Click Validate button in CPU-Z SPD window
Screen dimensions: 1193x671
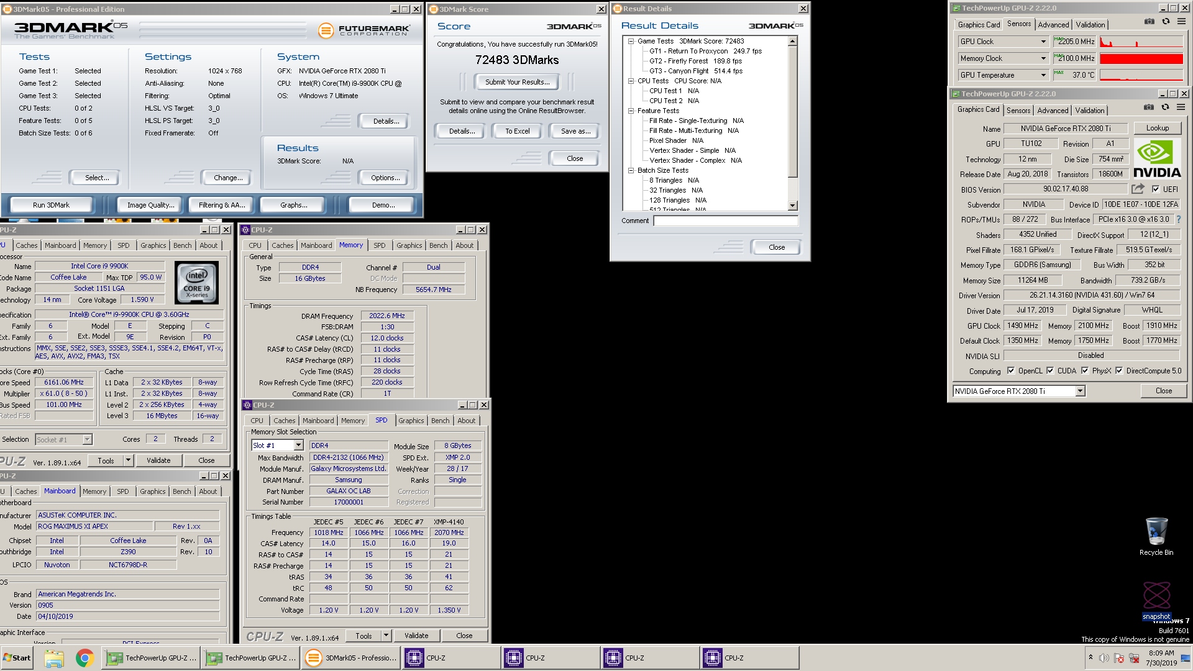click(416, 636)
